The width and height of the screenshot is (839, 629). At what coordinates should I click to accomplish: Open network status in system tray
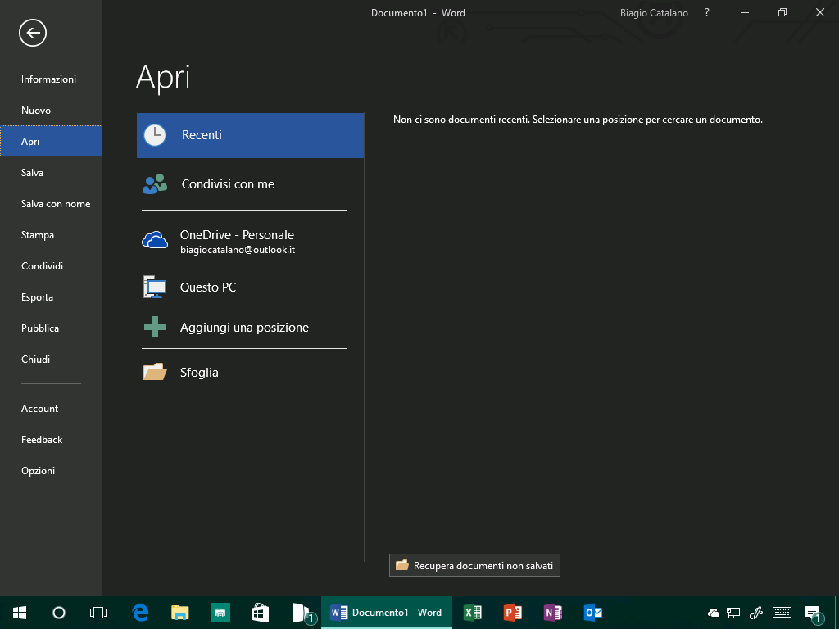(733, 613)
